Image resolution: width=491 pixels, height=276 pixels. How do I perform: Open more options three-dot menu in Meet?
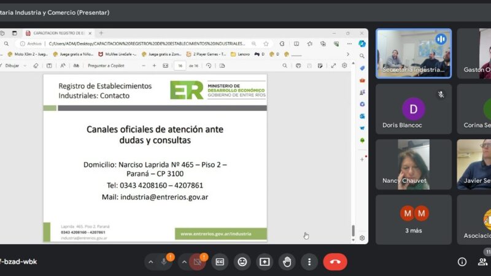point(309,262)
